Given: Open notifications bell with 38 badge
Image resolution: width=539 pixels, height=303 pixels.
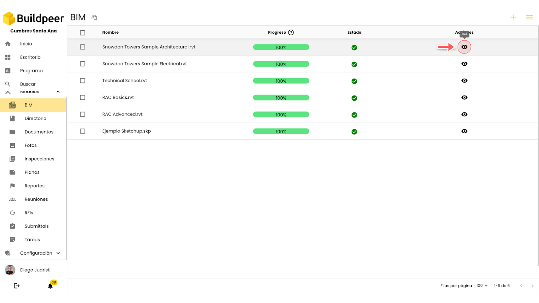Looking at the screenshot, I should tap(51, 286).
